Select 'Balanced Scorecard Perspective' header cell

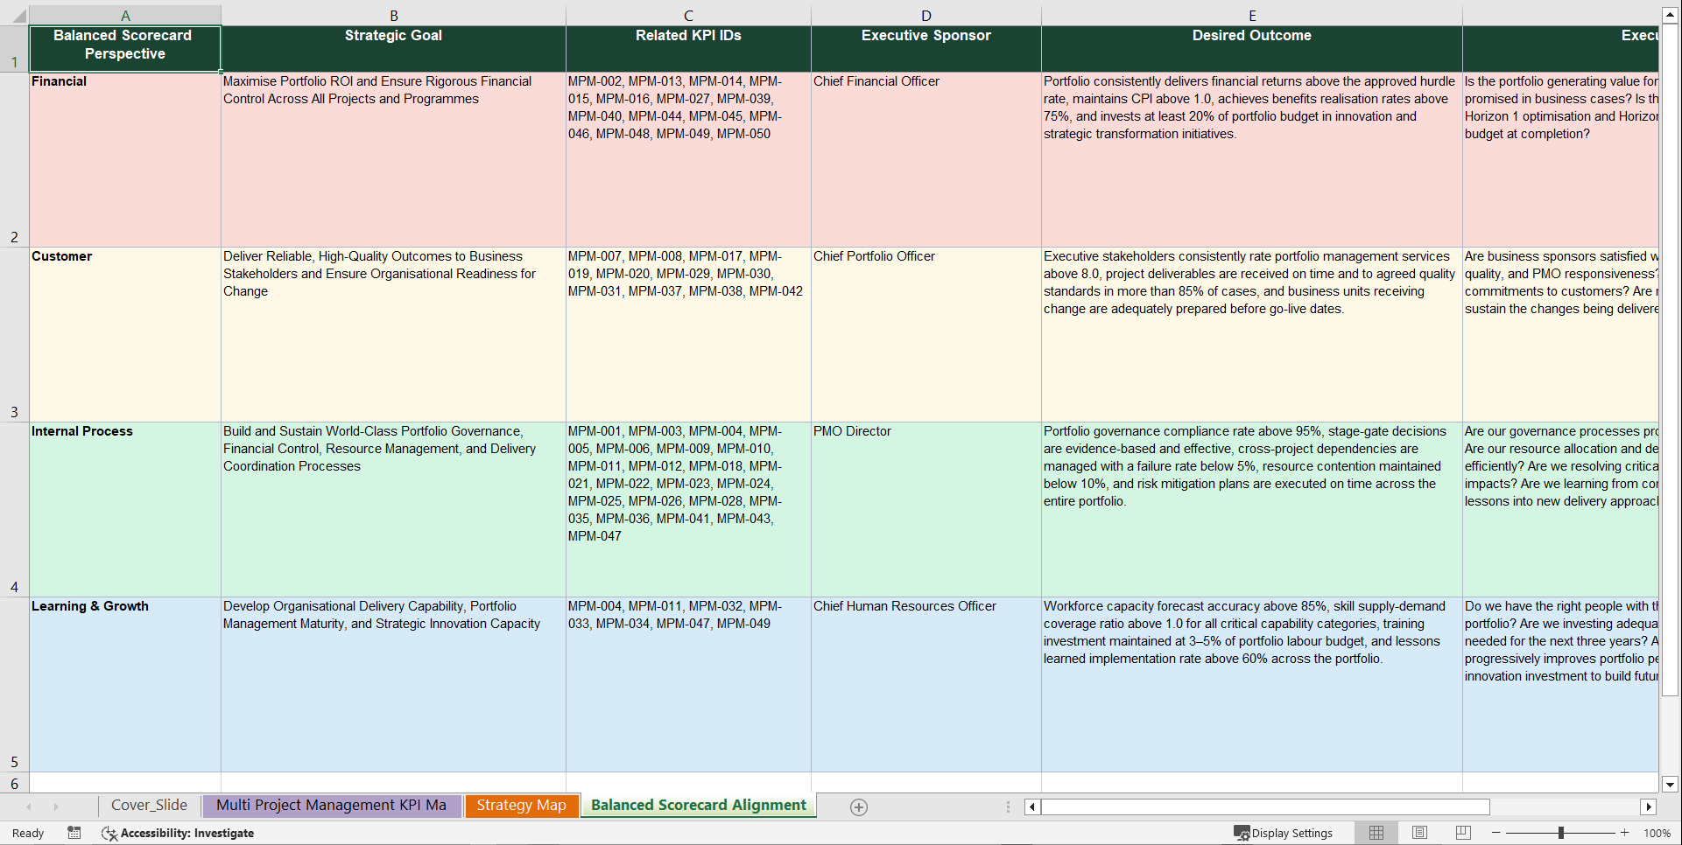125,49
